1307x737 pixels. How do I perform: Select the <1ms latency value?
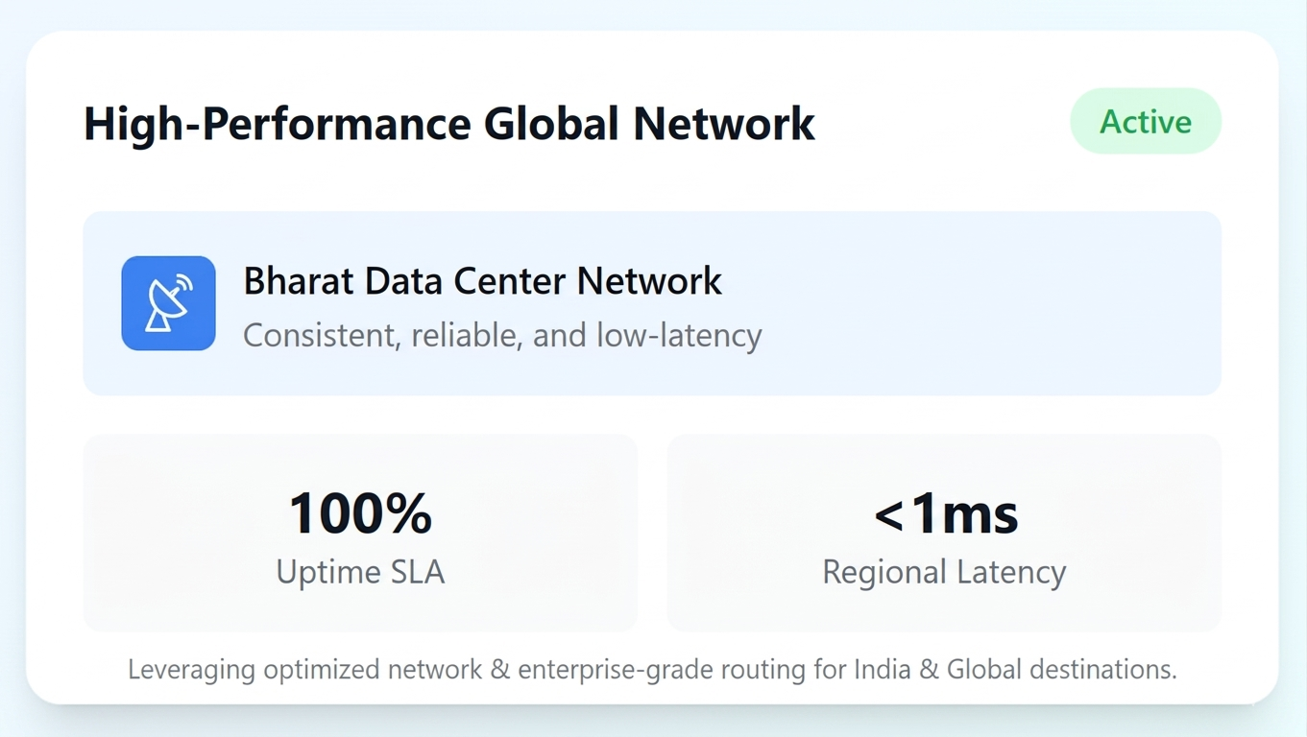point(944,511)
